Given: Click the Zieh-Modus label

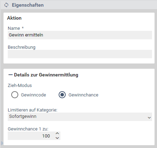Looking at the screenshot, I should click(x=20, y=86).
